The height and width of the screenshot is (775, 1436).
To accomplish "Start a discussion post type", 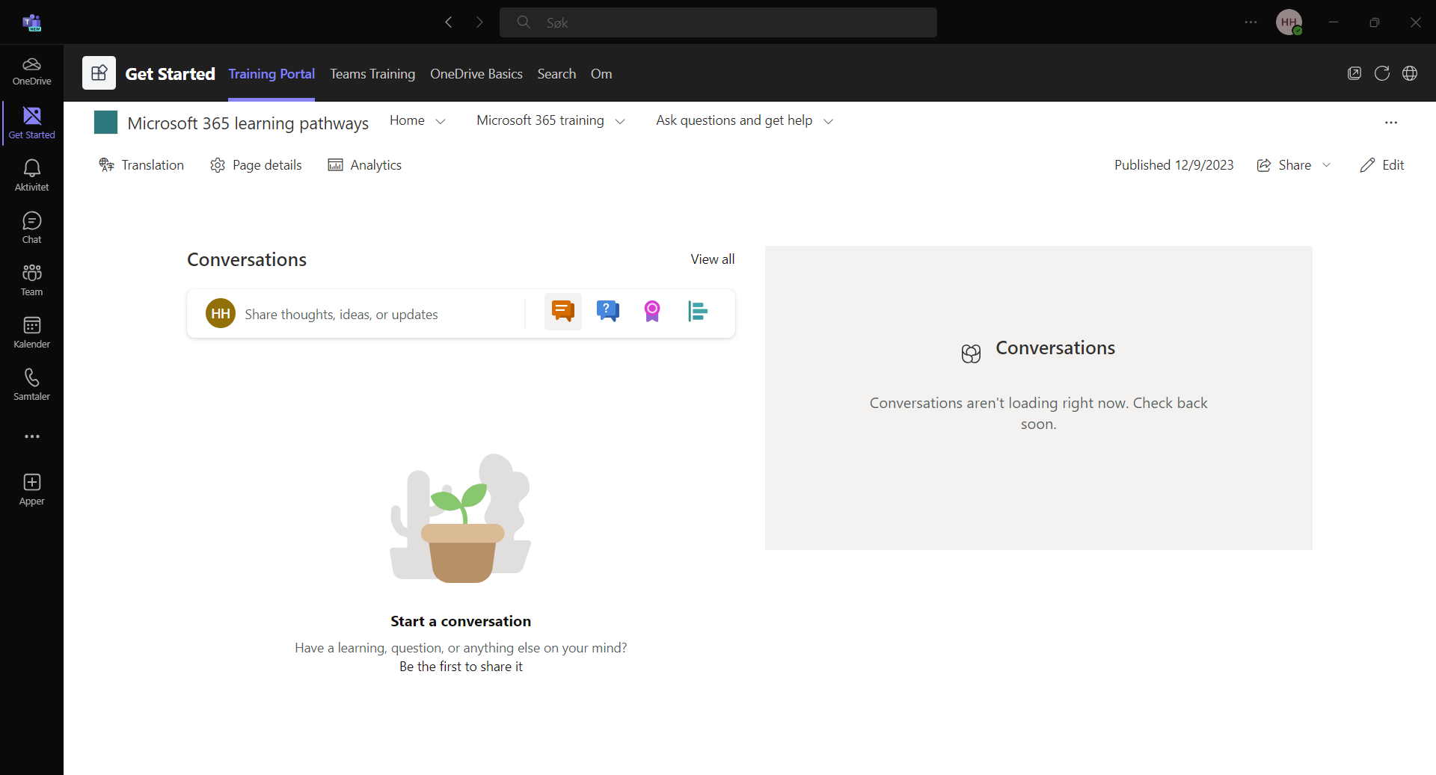I will tap(562, 311).
